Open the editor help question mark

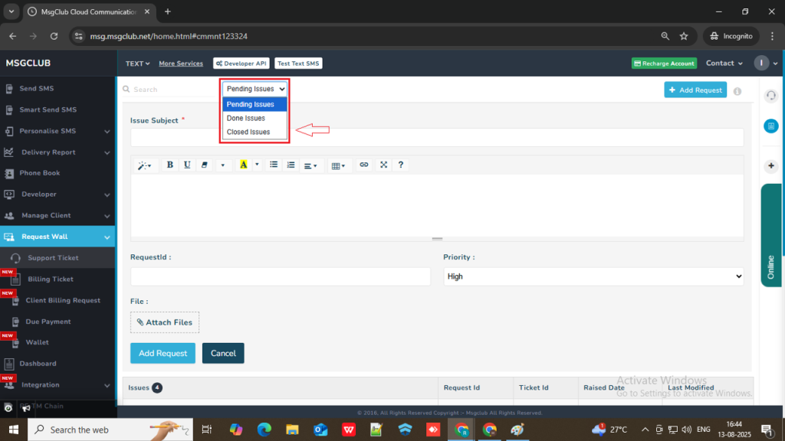tap(400, 165)
